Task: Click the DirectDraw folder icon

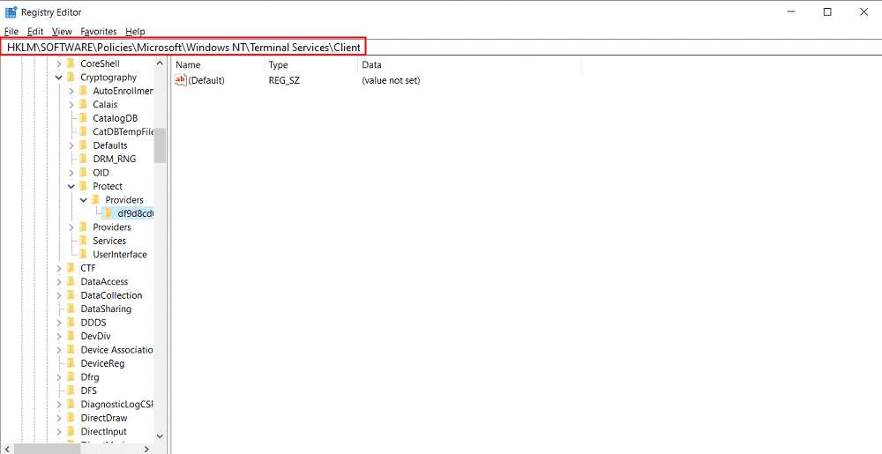Action: (71, 418)
